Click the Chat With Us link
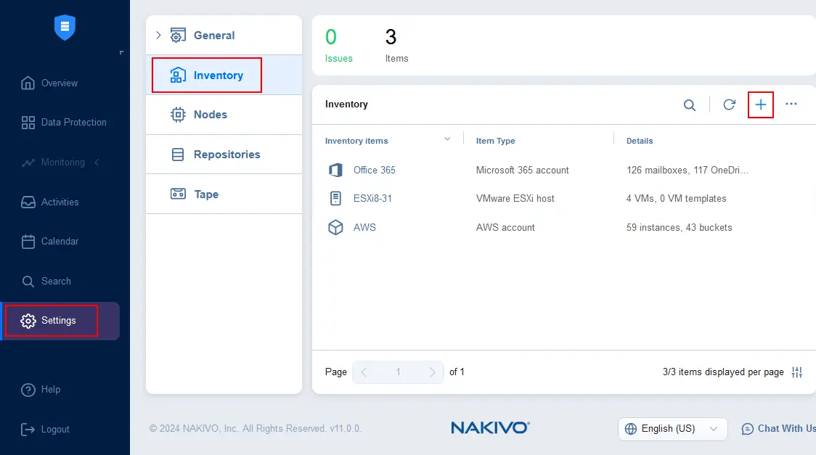 (x=786, y=428)
